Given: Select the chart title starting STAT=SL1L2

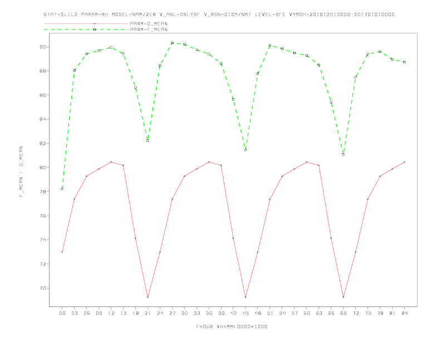Looking at the screenshot, I should coord(219,14).
